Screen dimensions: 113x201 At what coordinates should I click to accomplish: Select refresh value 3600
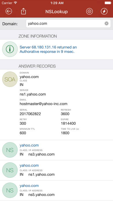click(x=65, y=114)
